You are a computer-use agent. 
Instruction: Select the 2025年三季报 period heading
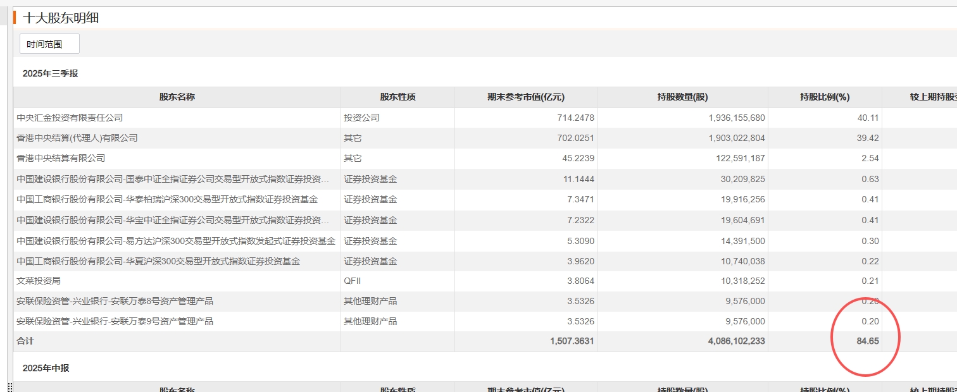pyautogui.click(x=51, y=73)
